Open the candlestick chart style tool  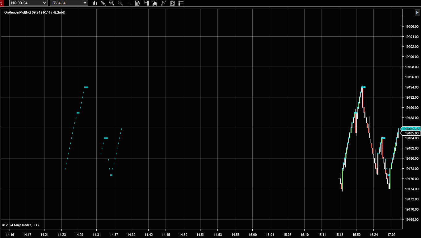95,3
